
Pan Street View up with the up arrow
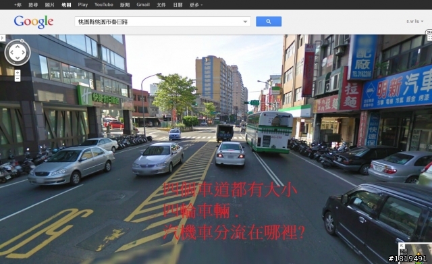(18, 47)
